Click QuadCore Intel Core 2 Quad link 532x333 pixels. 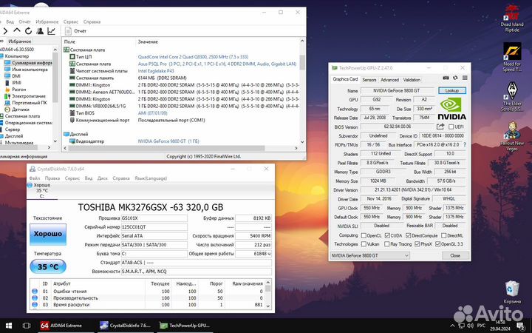(193, 57)
